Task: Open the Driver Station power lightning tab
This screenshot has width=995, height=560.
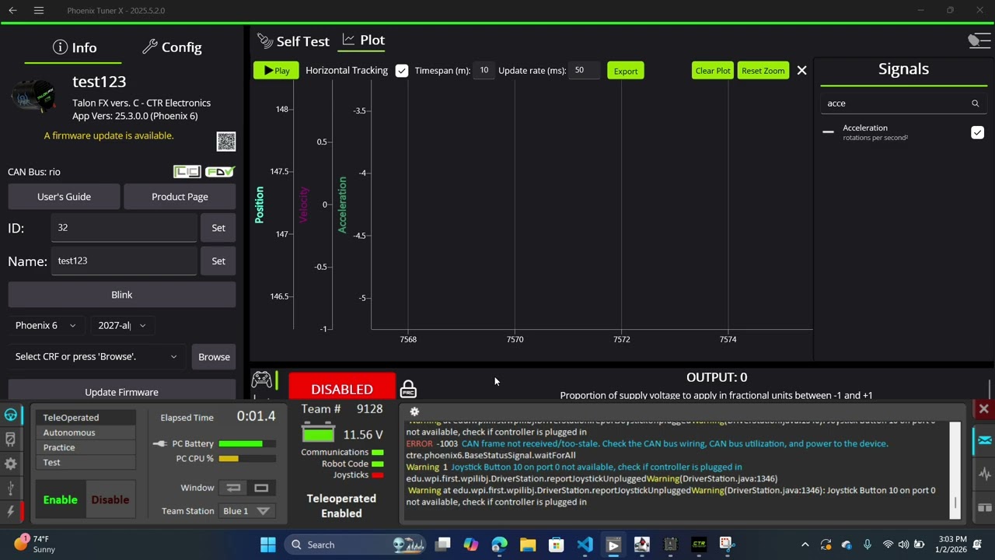Action: [x=11, y=511]
